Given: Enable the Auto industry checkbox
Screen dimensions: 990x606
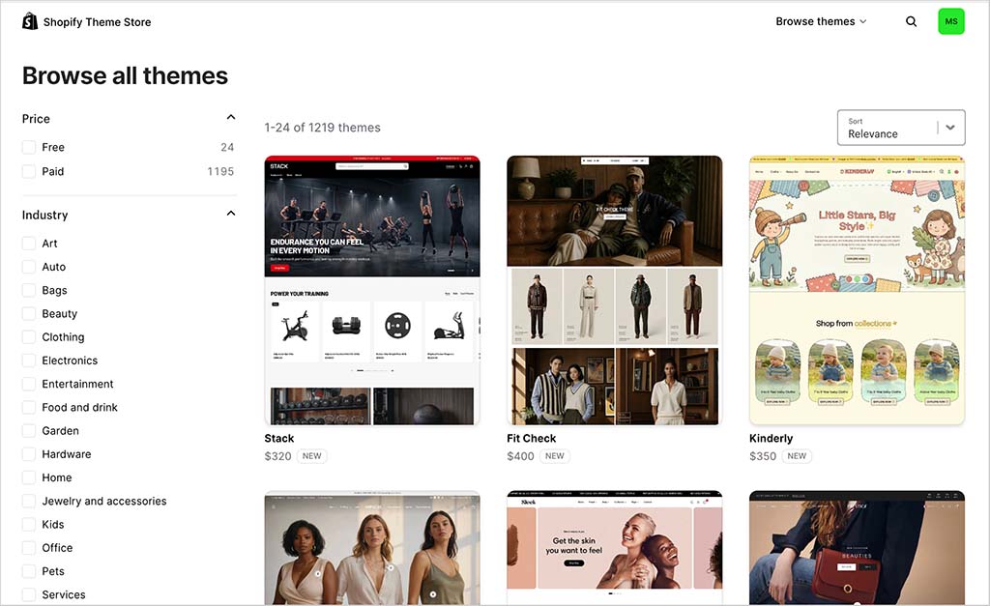Looking at the screenshot, I should click(x=29, y=267).
